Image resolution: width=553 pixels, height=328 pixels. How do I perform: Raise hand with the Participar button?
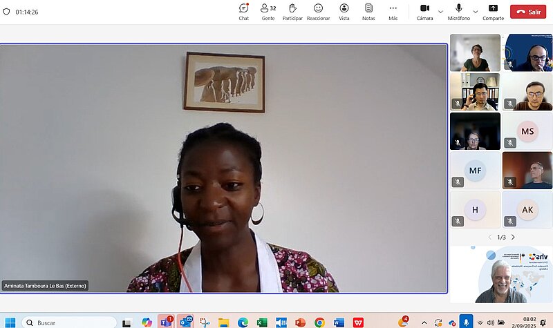[292, 12]
